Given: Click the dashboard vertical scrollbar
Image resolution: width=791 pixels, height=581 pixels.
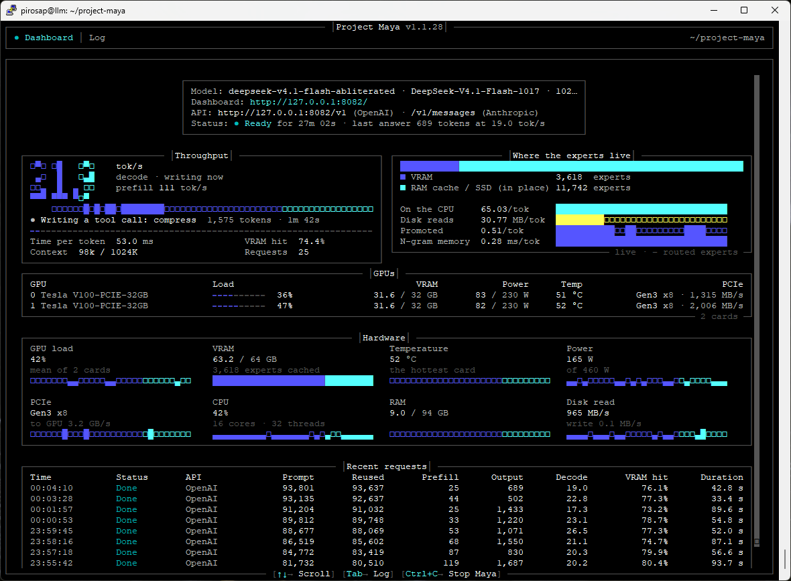Looking at the screenshot, I should 757,310.
